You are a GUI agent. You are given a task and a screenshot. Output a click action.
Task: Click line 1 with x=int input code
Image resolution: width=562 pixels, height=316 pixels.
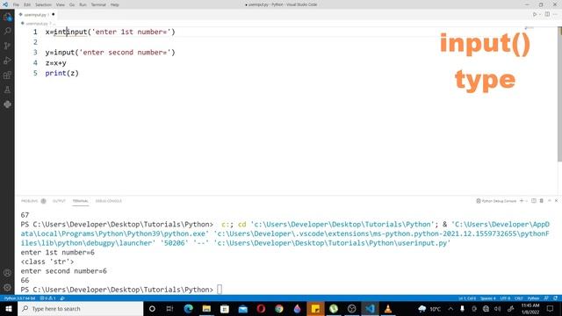coord(111,32)
